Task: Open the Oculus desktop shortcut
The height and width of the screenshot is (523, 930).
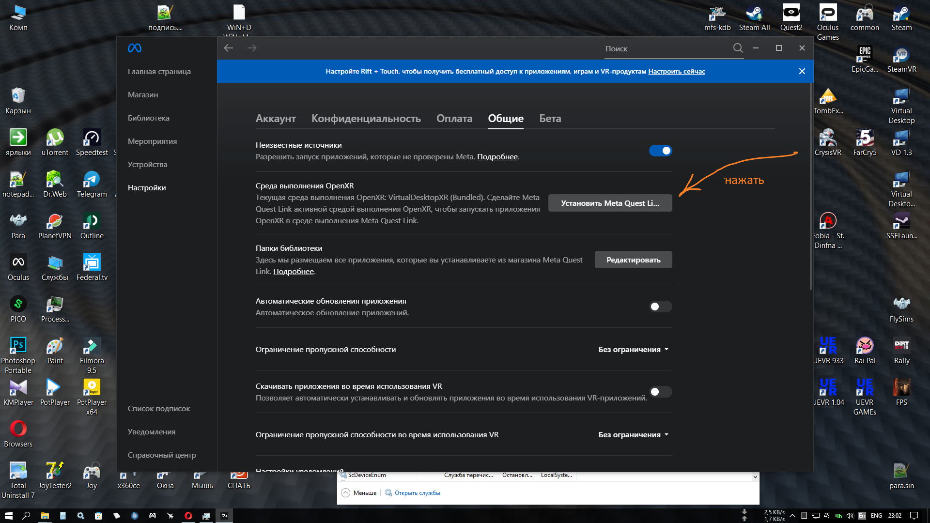Action: pos(18,268)
